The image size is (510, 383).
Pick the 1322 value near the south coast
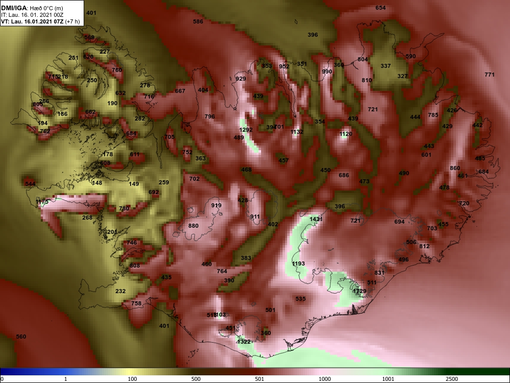(244, 342)
